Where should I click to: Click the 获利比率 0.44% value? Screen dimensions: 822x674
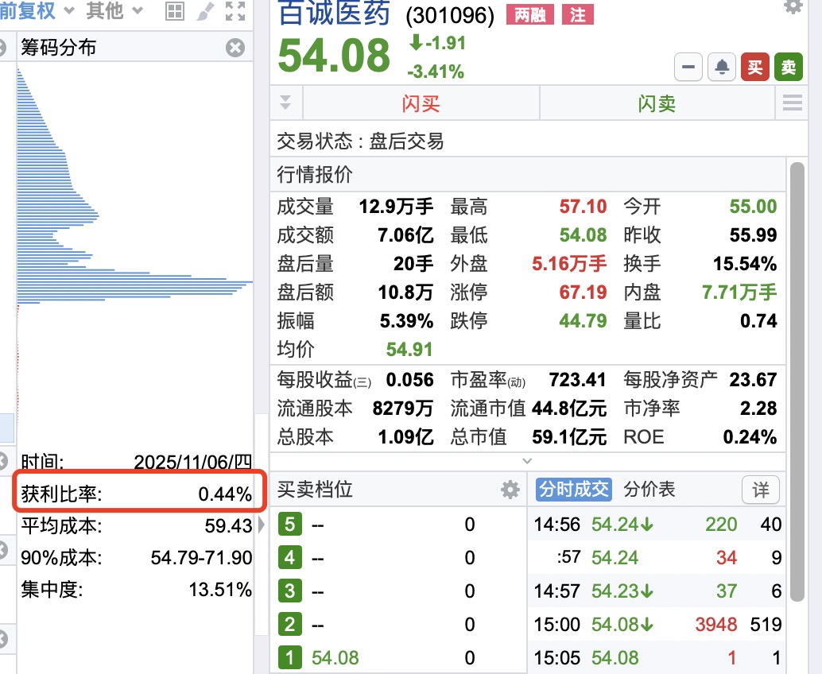click(225, 494)
